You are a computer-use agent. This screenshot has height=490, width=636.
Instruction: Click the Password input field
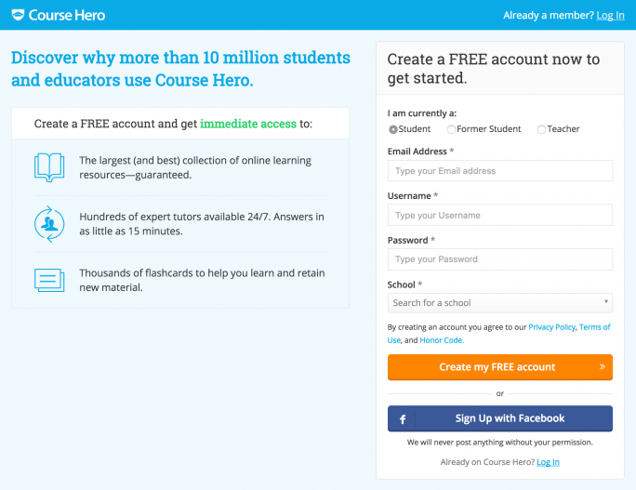coord(499,259)
